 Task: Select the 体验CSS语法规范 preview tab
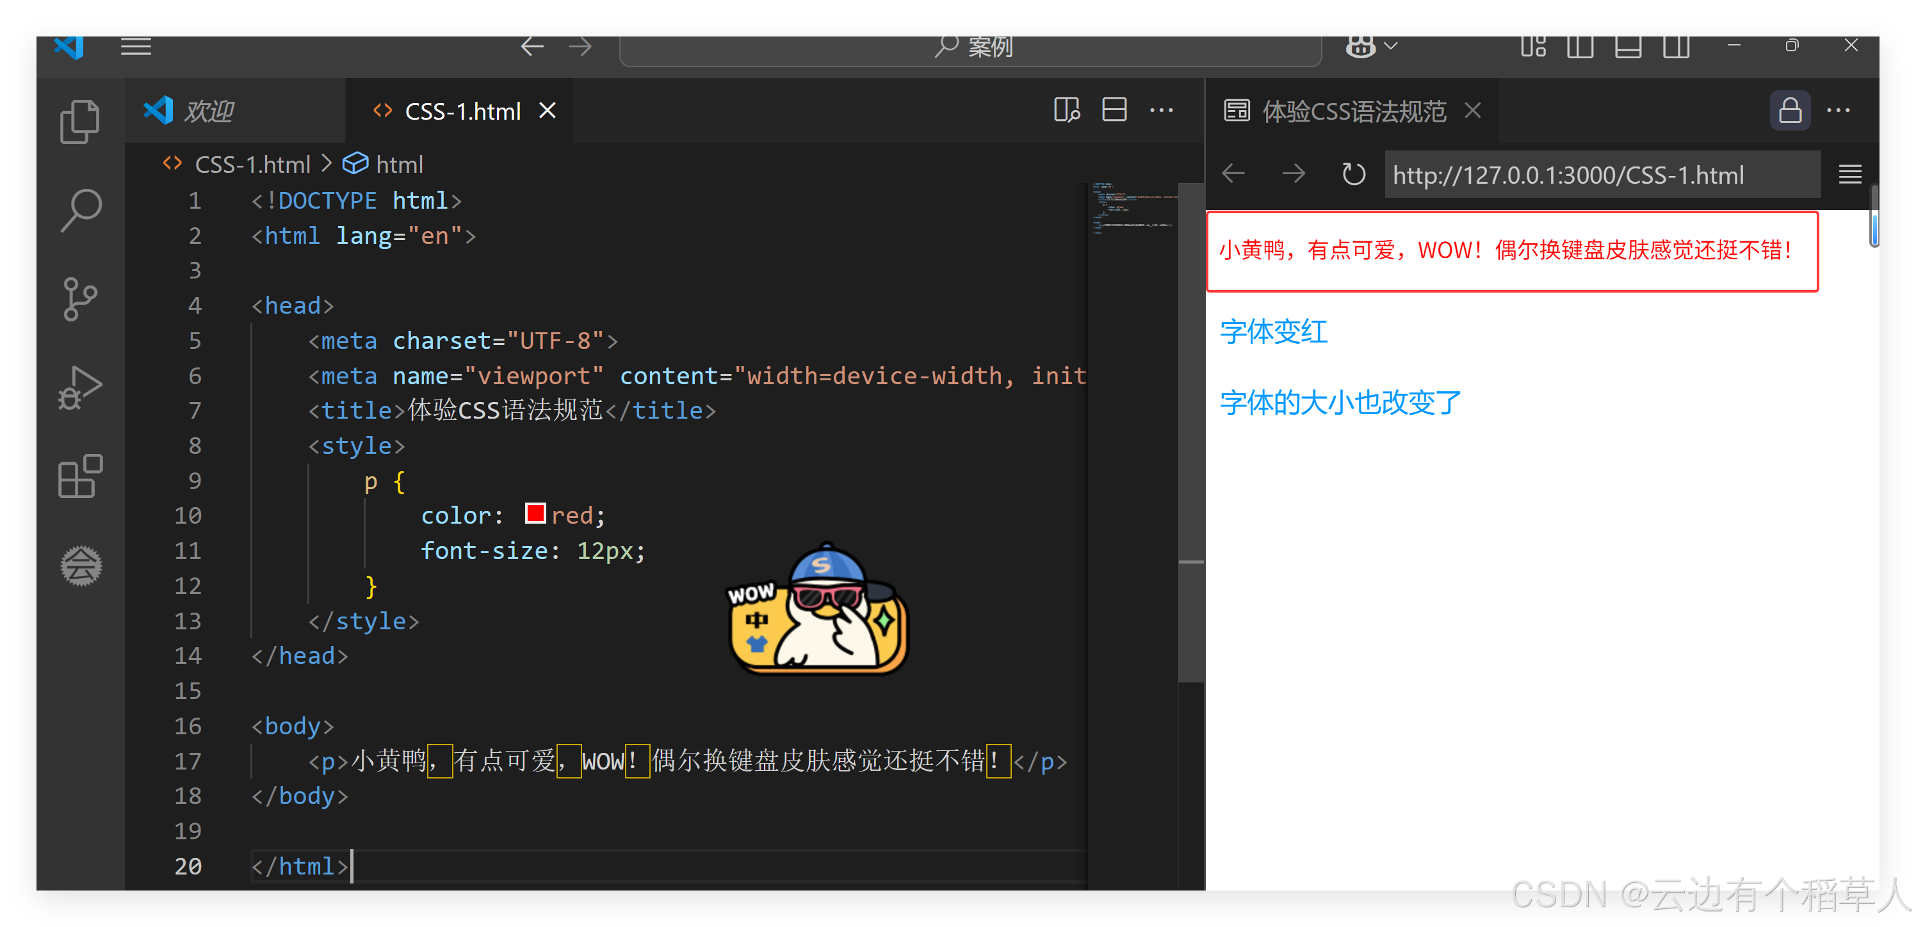[x=1353, y=111]
